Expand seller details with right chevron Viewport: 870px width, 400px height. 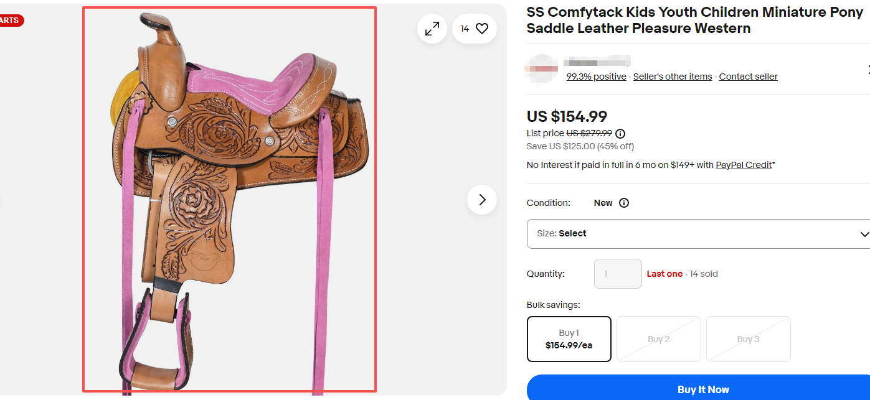pyautogui.click(x=868, y=69)
